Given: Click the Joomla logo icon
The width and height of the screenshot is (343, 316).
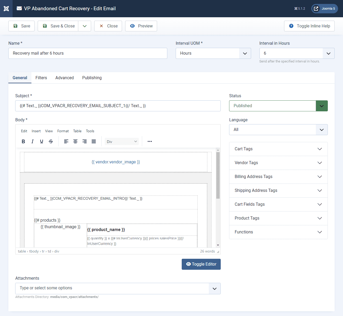Looking at the screenshot, I should pyautogui.click(x=6, y=9).
